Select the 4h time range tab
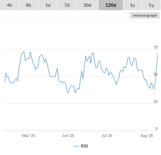 pyautogui.click(x=10, y=5)
